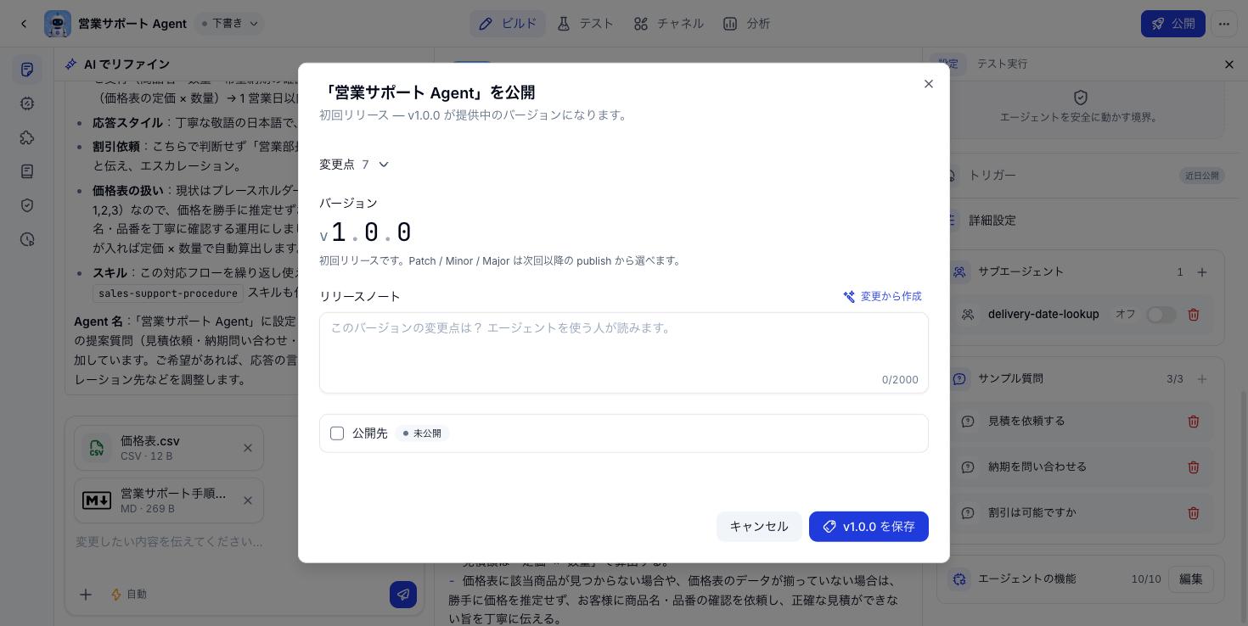The width and height of the screenshot is (1248, 626).
Task: Click the agent robot avatar icon
Action: [58, 24]
